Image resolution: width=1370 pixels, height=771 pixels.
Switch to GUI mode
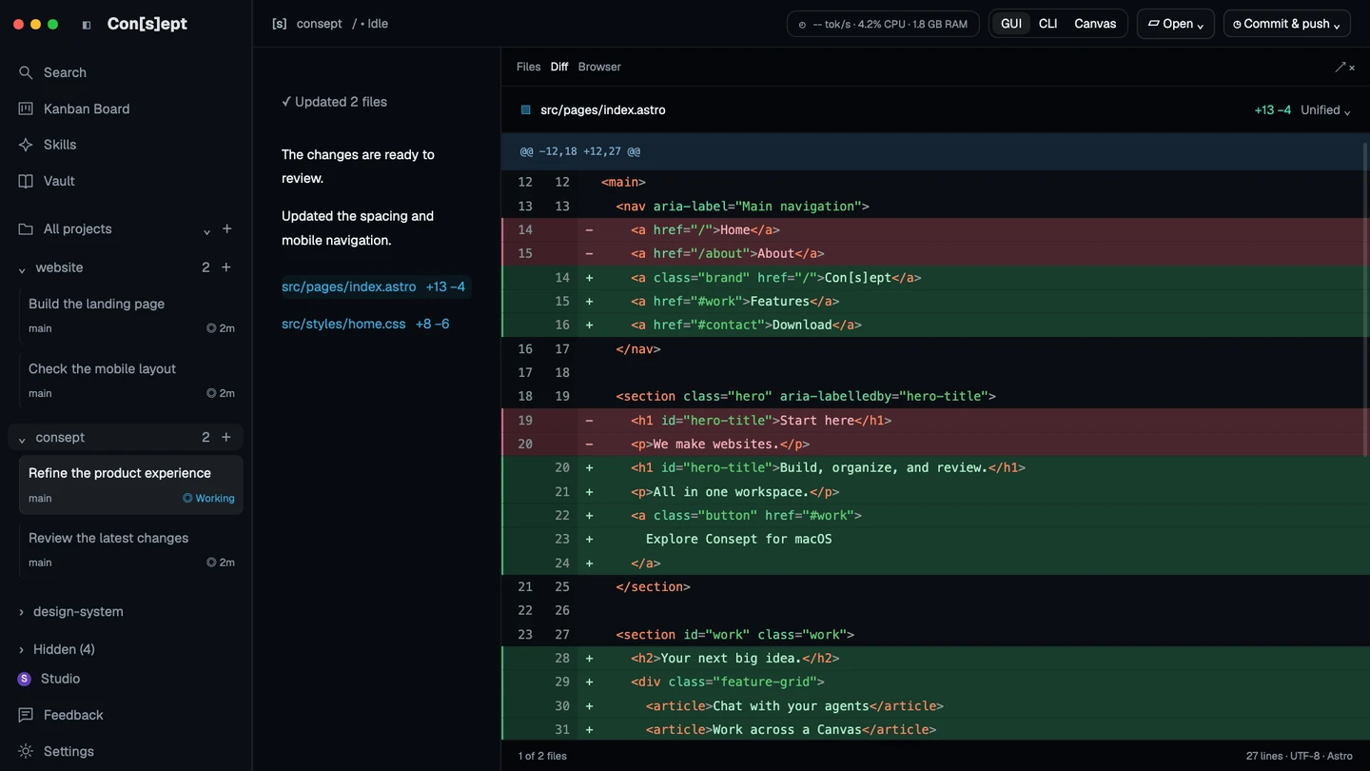click(x=1011, y=24)
